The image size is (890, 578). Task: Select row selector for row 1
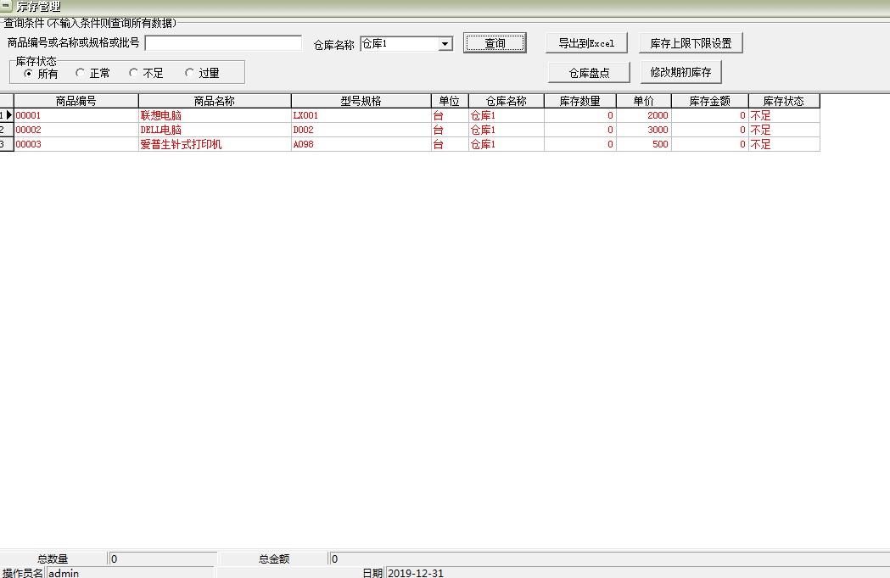[x=6, y=115]
